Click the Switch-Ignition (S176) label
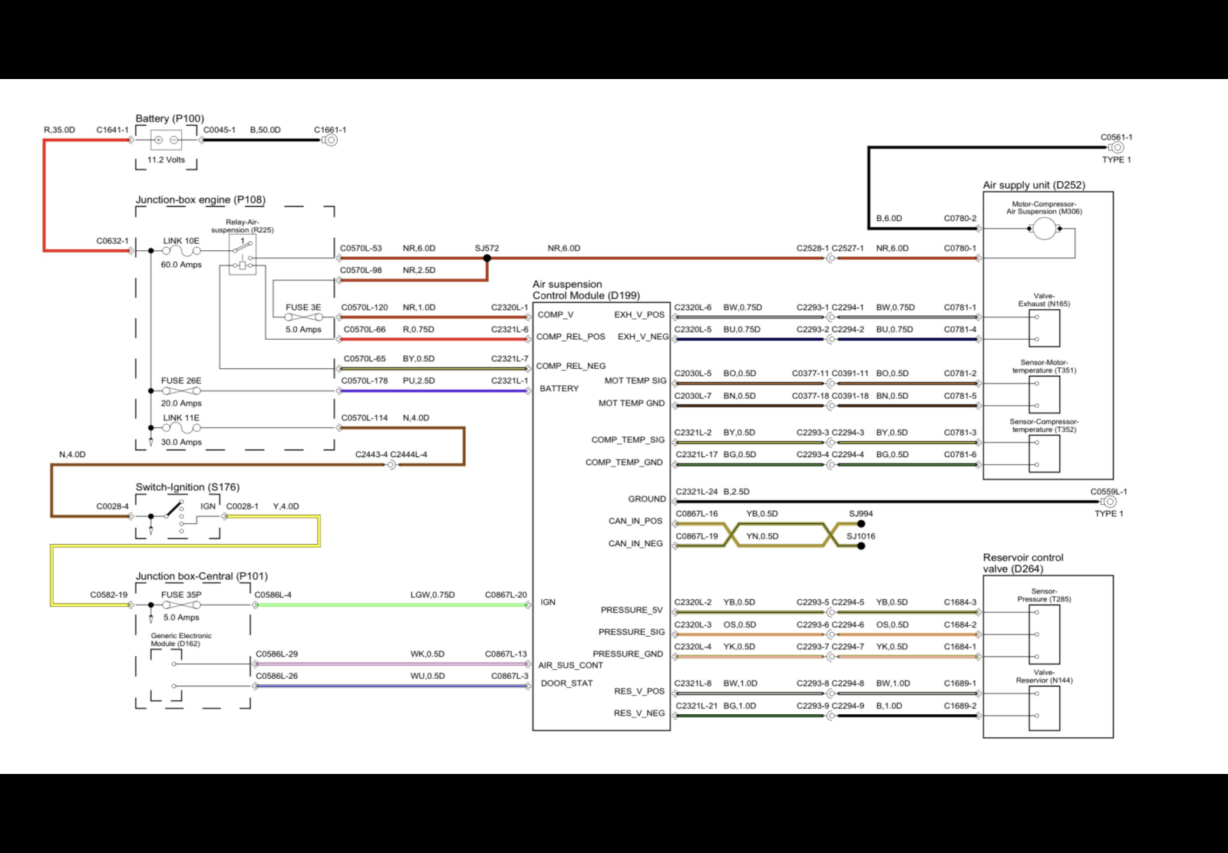Screen dimensions: 1228x853 187,487
